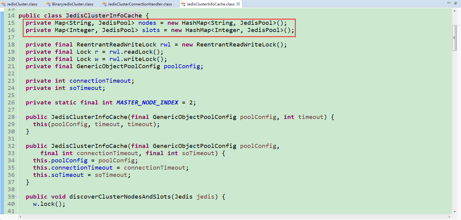Image resolution: width=461 pixels, height=220 pixels.
Task: Click 'this' keyword on line 29
Action: click(x=40, y=124)
